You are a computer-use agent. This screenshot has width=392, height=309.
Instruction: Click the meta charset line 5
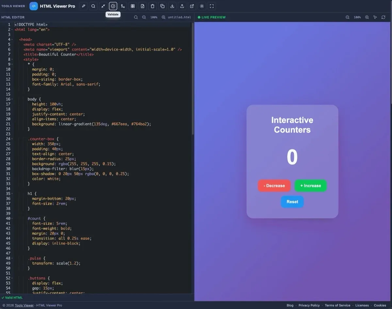50,44
